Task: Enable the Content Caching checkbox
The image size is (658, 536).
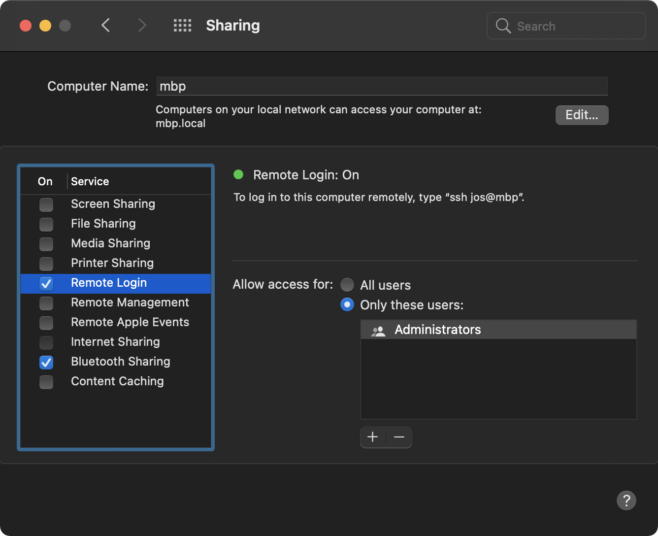Action: pos(46,382)
